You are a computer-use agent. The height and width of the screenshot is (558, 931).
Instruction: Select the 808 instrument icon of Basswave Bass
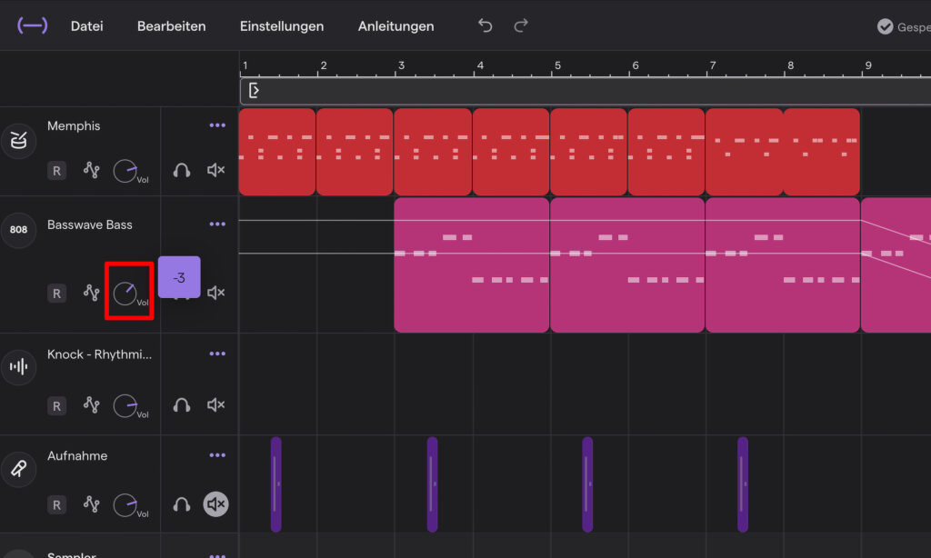[x=18, y=230]
